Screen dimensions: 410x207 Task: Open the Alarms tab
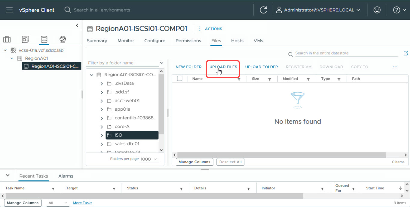pos(66,176)
